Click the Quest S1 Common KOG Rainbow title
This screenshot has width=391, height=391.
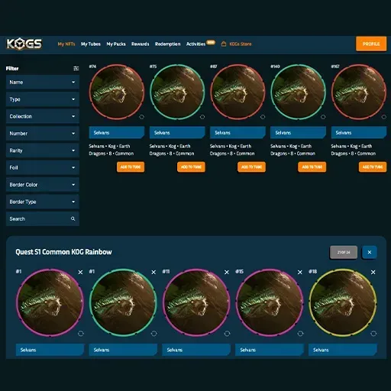click(63, 252)
